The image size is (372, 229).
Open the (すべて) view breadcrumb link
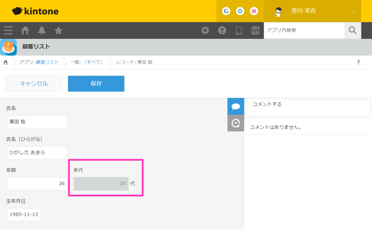coord(93,62)
